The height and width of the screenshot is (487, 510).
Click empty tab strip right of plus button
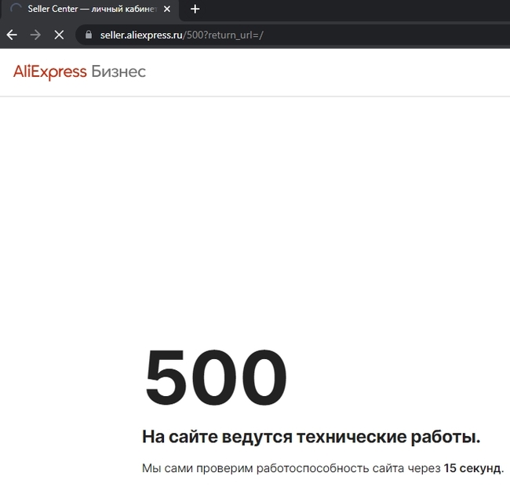(x=353, y=9)
